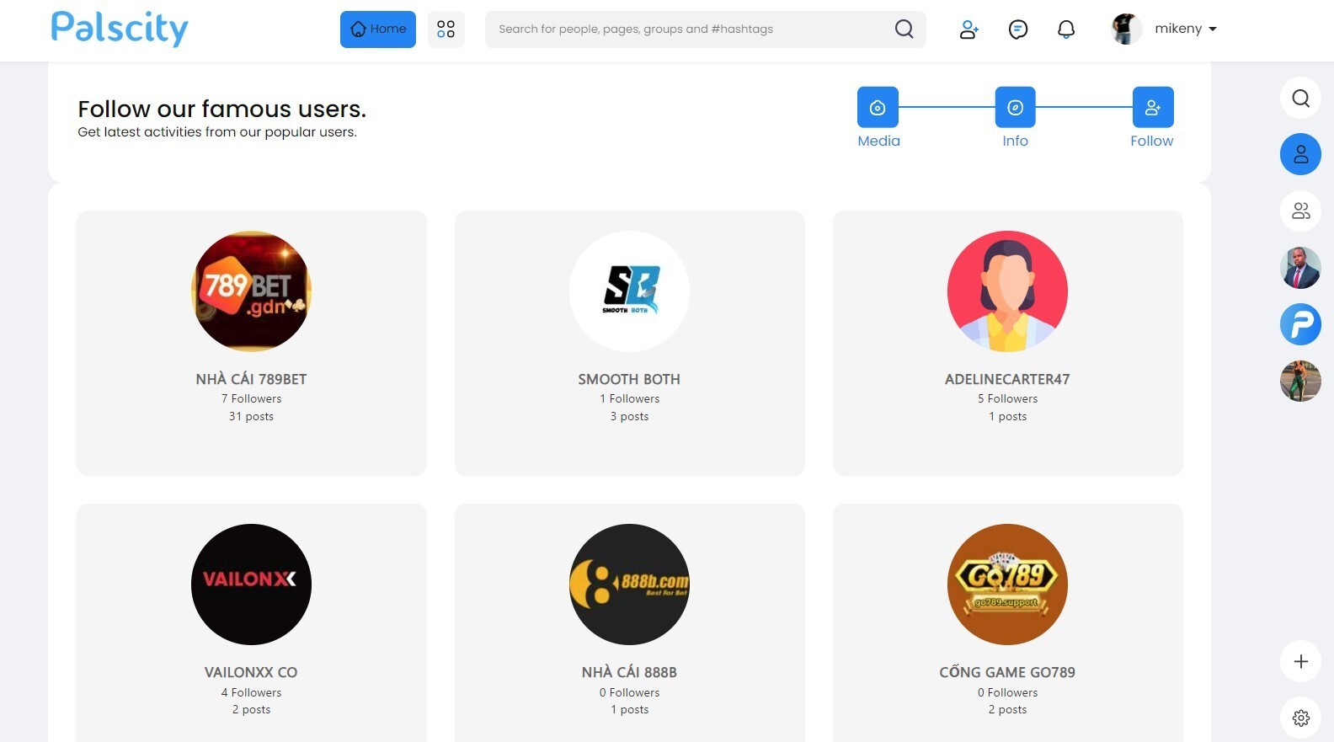Click the magnifier icon in search bar

click(x=904, y=29)
